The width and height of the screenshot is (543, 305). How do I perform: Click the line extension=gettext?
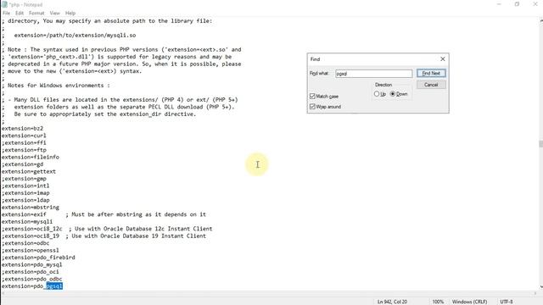pyautogui.click(x=29, y=171)
